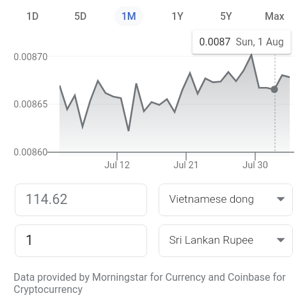The image size is (307, 307).
Task: Open the Sri Lankan Rupee currency dropdown
Action: point(226,240)
